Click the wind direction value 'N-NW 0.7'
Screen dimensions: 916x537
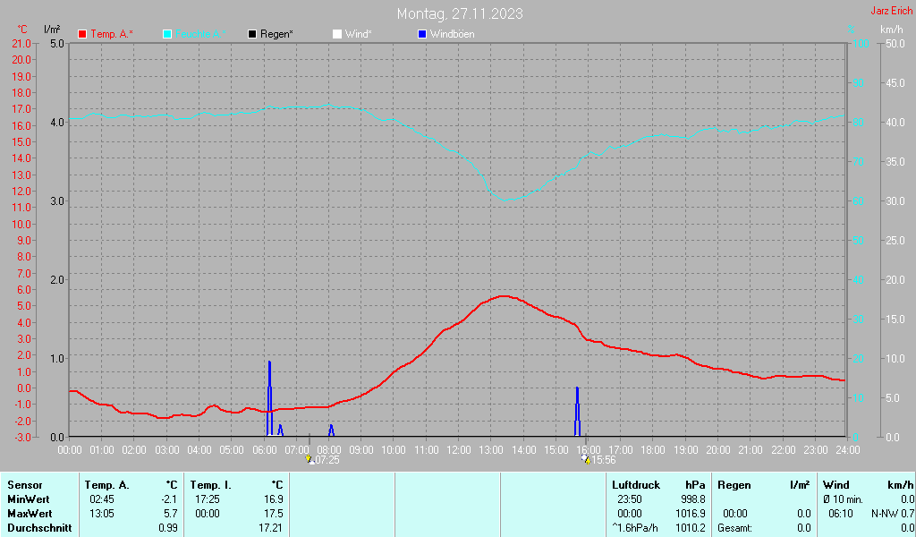(893, 514)
